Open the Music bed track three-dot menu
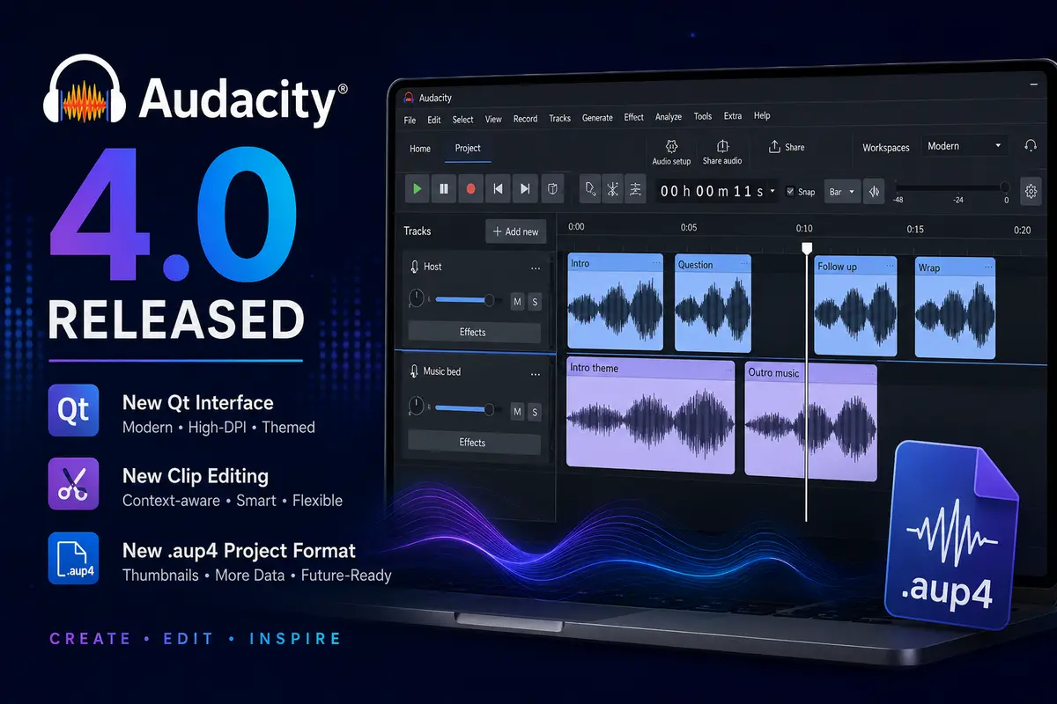Viewport: 1057px width, 704px height. click(535, 373)
